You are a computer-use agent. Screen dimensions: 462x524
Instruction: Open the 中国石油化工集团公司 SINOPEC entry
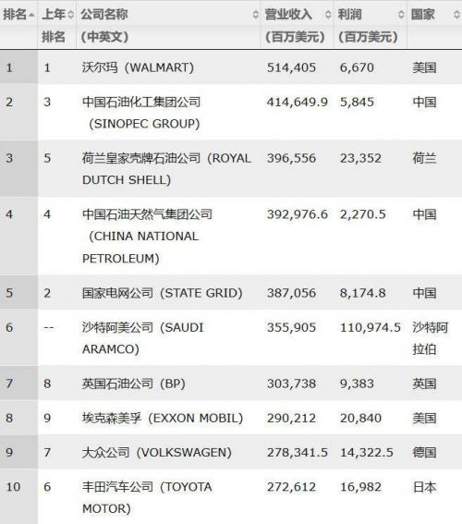(x=141, y=113)
